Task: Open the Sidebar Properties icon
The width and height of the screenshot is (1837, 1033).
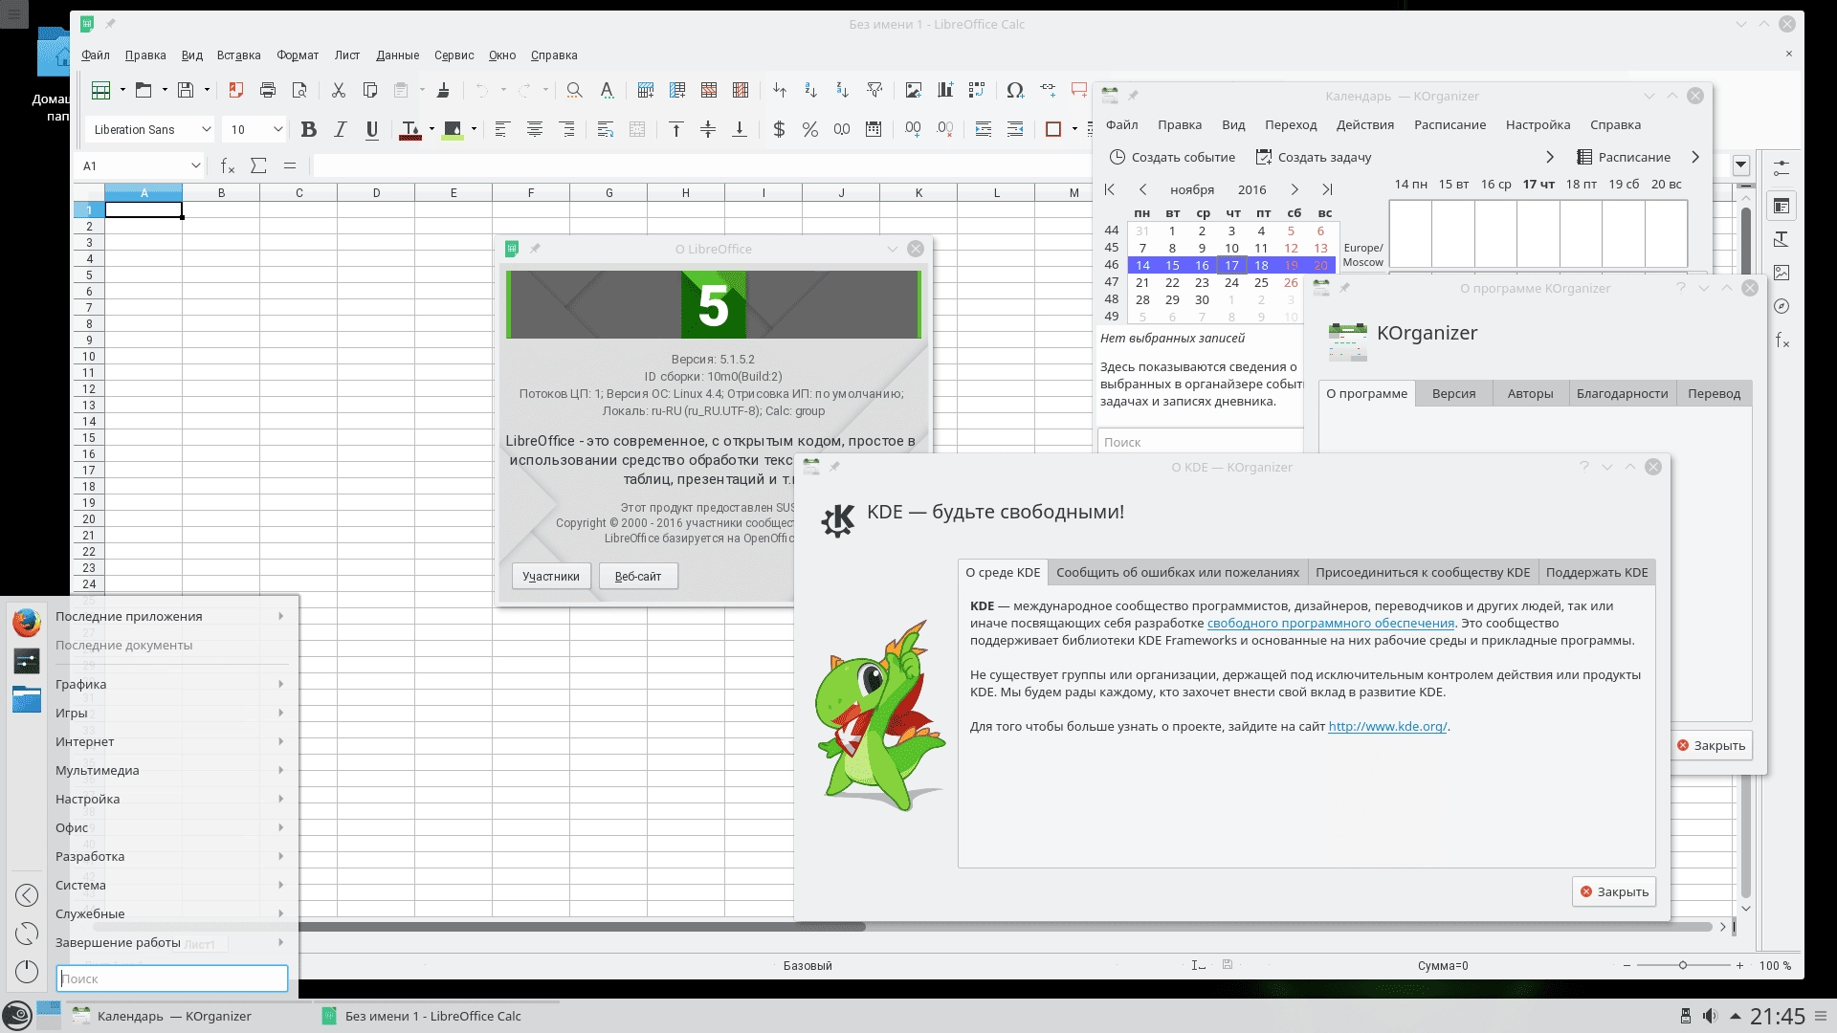Action: click(x=1782, y=206)
